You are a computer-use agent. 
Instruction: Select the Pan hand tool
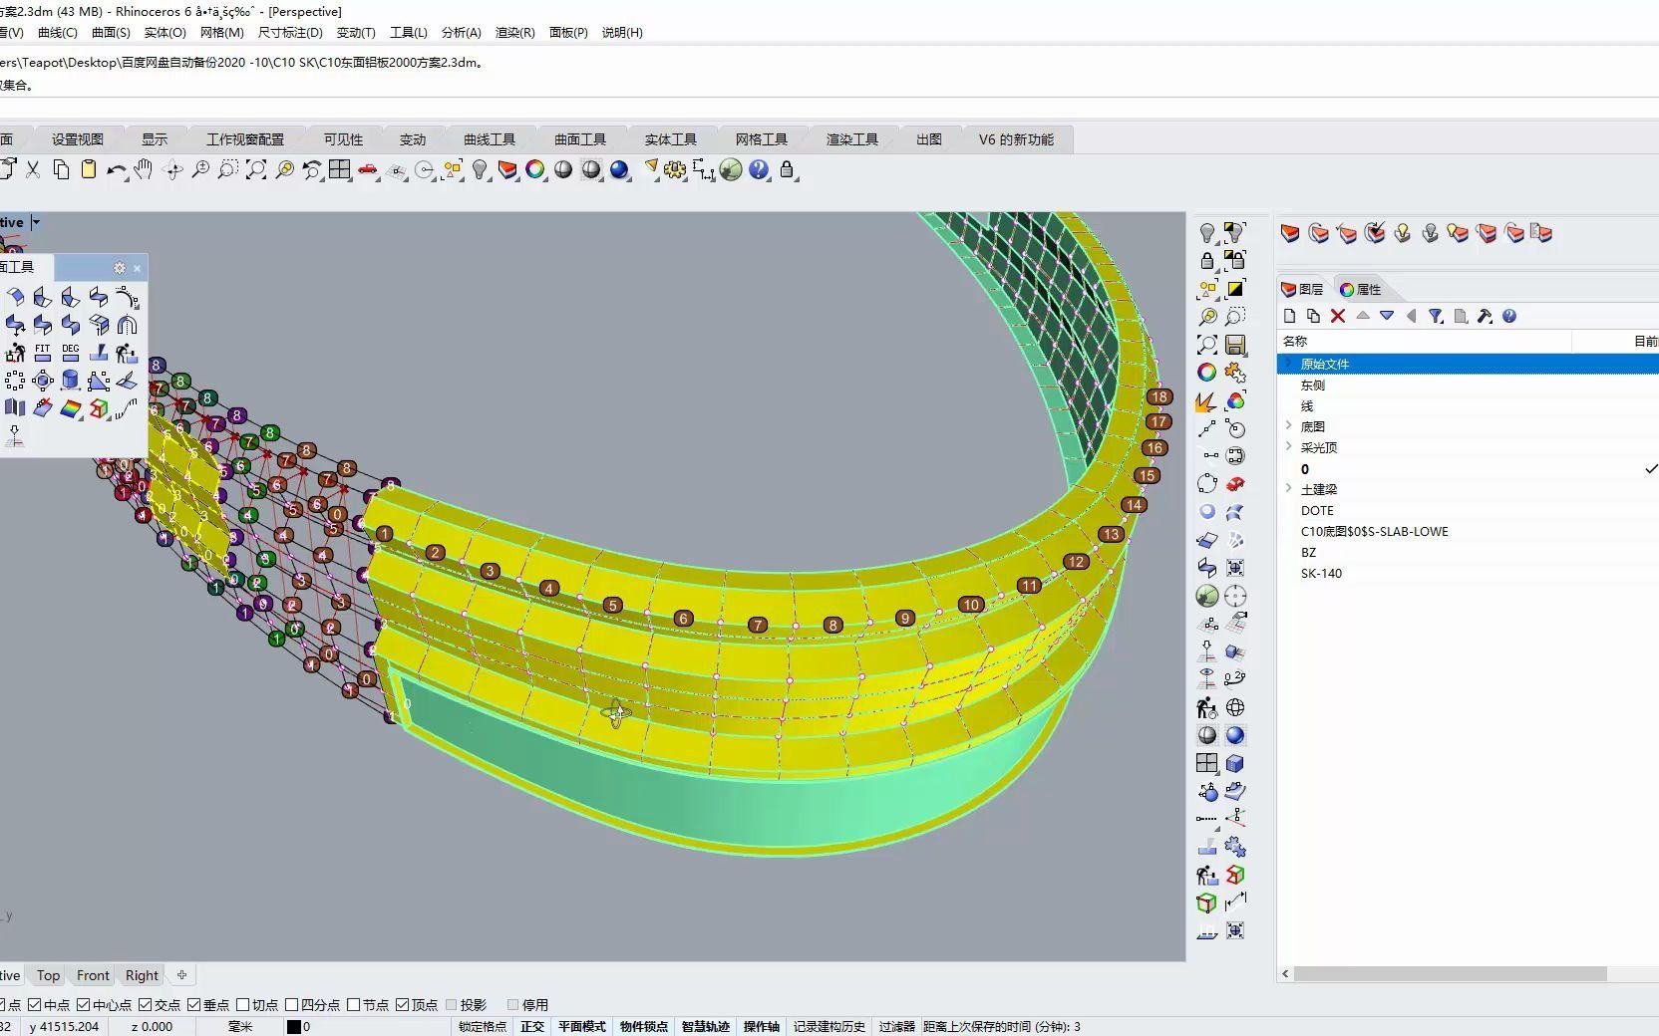[x=144, y=170]
